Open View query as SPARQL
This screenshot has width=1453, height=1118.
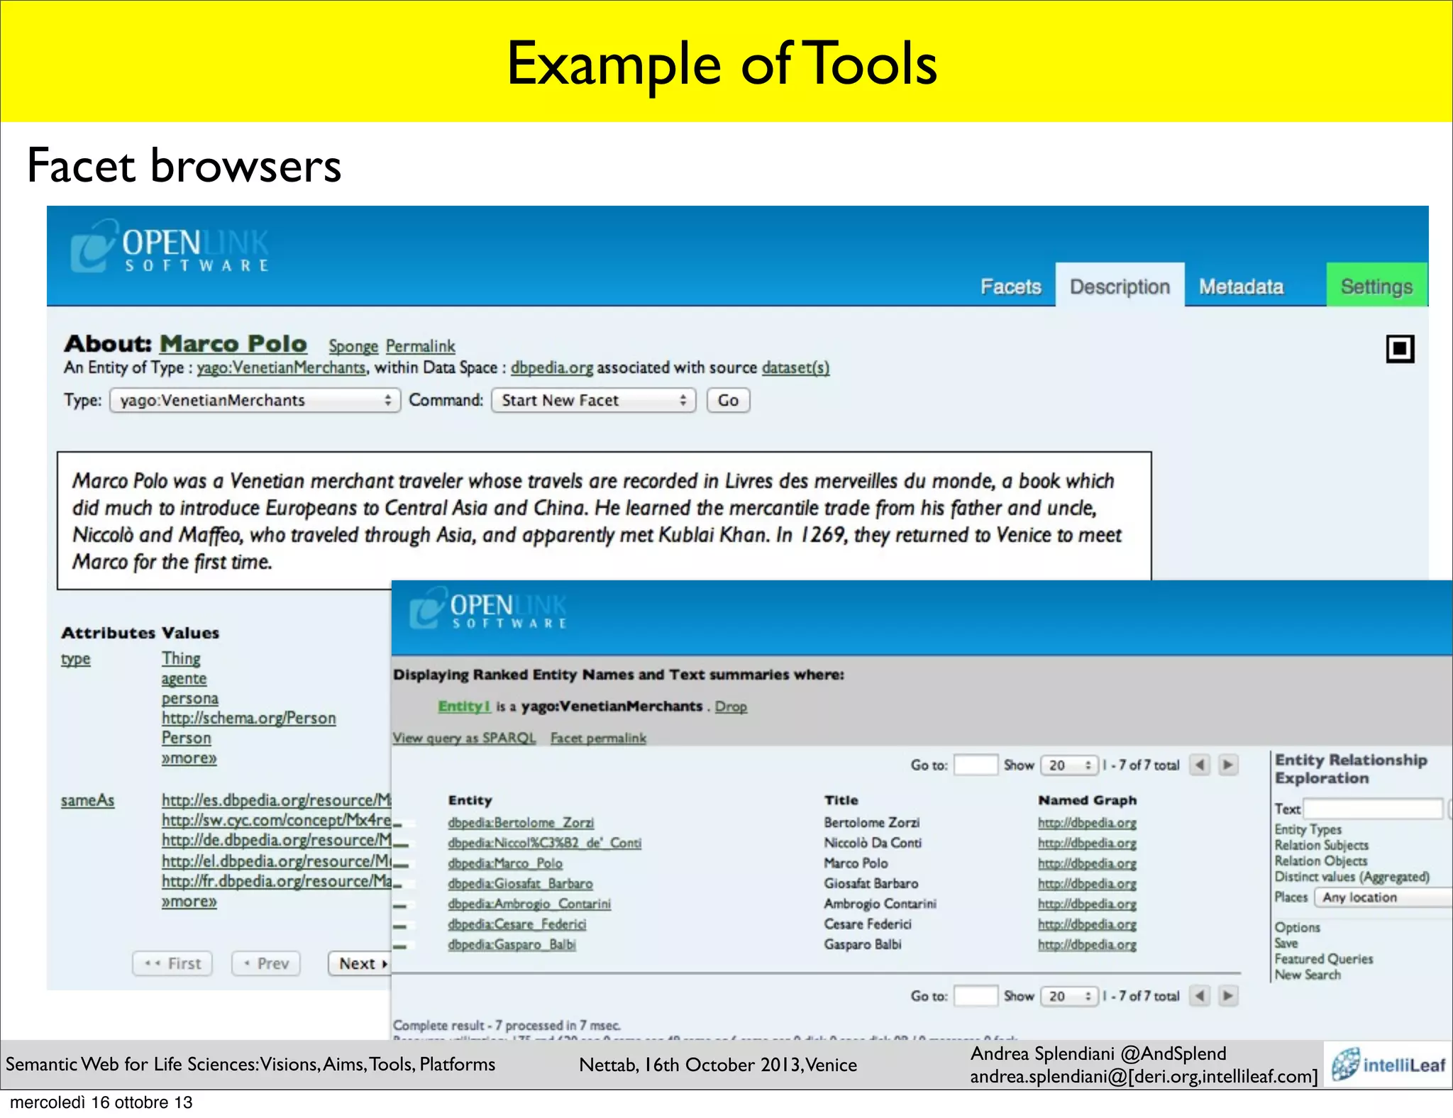click(x=464, y=738)
